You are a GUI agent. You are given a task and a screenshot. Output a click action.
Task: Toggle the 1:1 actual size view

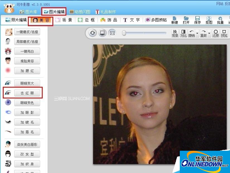pos(112,33)
